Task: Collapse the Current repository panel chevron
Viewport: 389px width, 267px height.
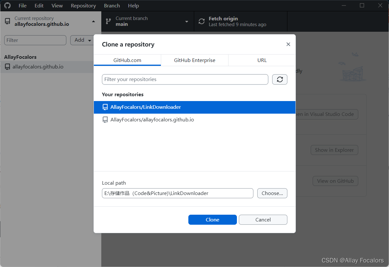Action: (x=94, y=21)
